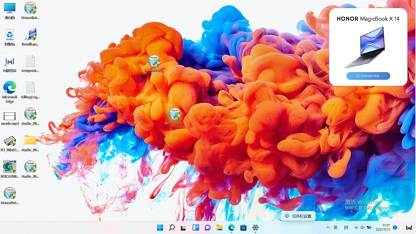Open Task View in taskbar

(183, 228)
